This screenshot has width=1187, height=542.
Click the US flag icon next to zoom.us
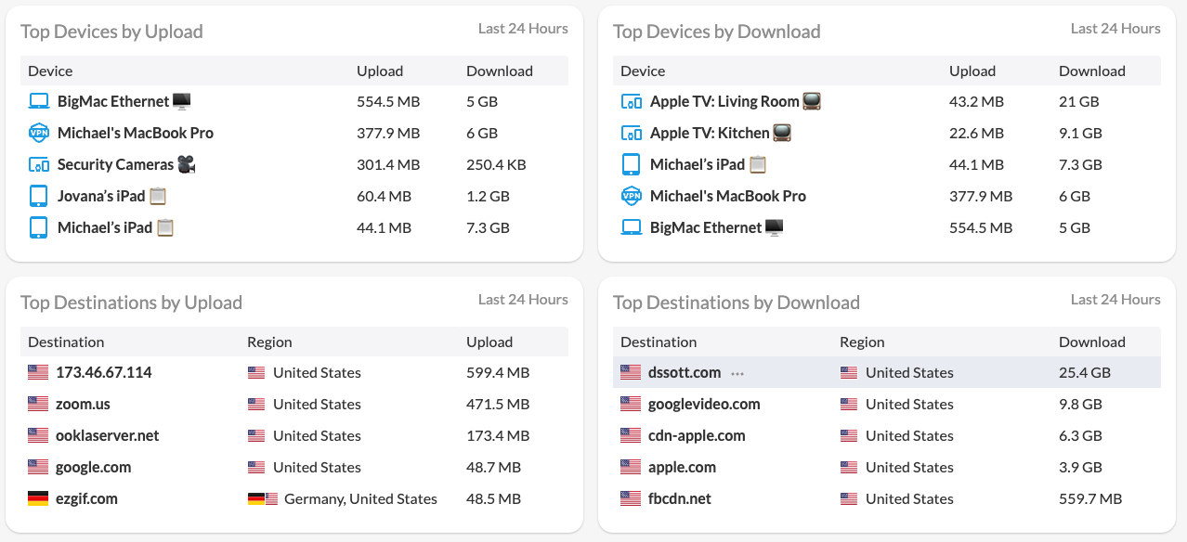(38, 404)
